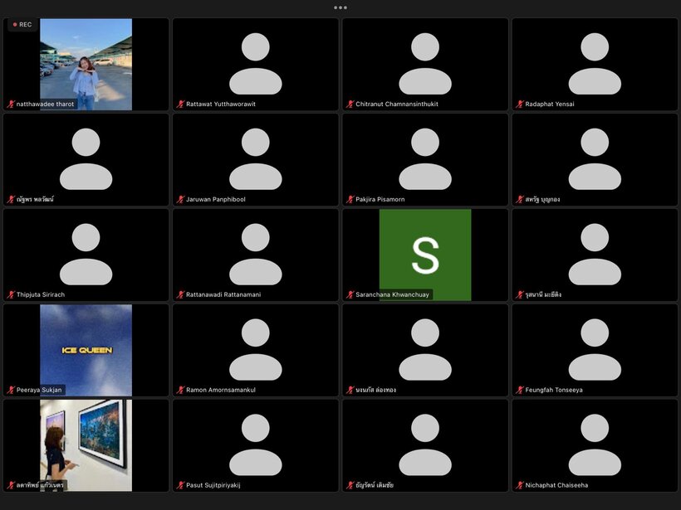Click the name Thipjuta Sirirach

(41, 294)
